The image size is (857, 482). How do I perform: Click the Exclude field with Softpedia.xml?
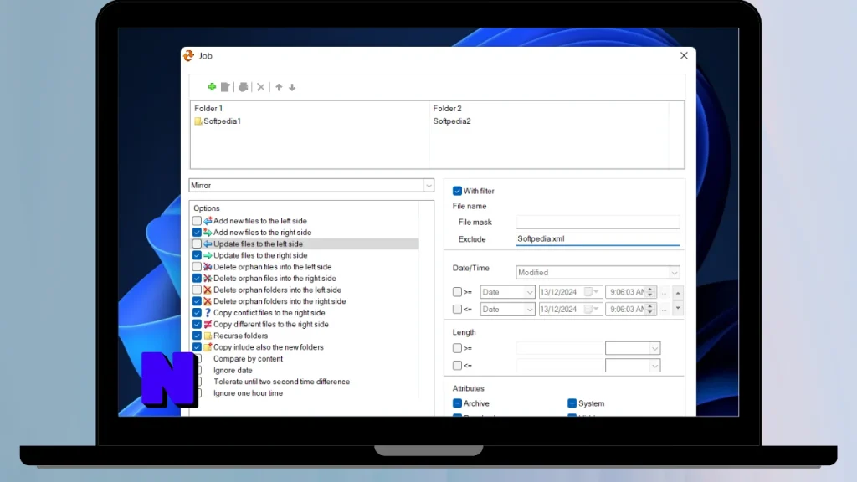(598, 238)
